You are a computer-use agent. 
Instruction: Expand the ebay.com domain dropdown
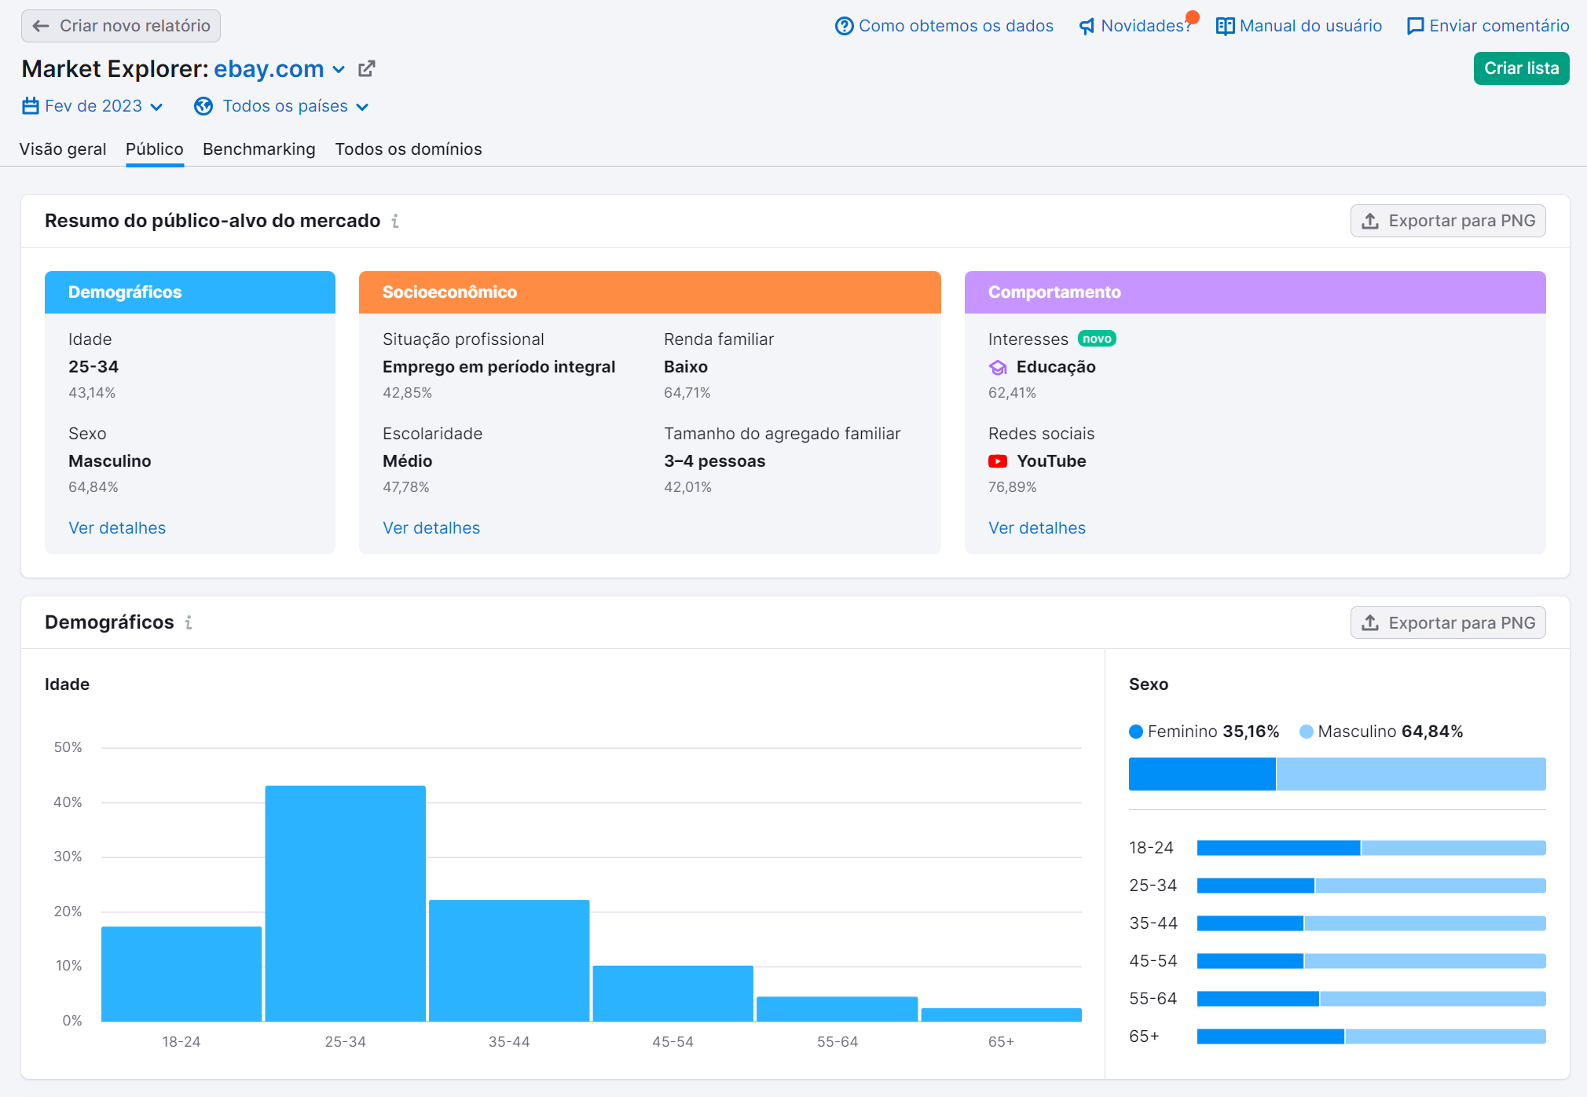[x=339, y=69]
